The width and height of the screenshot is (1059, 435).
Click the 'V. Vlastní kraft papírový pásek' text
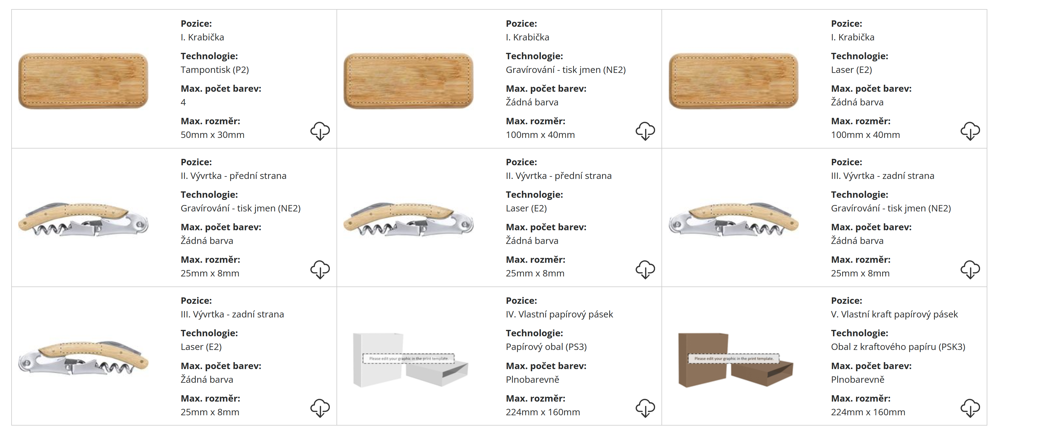(894, 314)
